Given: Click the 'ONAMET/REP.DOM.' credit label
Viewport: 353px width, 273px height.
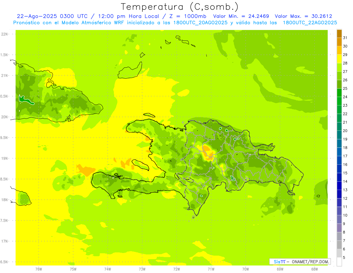Looking at the screenshot, I should coord(310,262).
